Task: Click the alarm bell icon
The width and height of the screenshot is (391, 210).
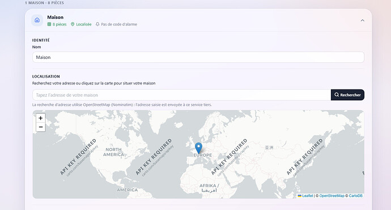Action: 97,24
